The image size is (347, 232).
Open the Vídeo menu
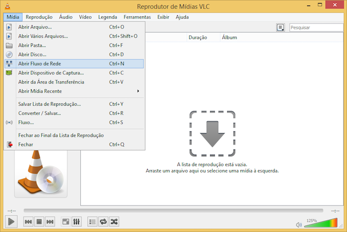(x=85, y=17)
